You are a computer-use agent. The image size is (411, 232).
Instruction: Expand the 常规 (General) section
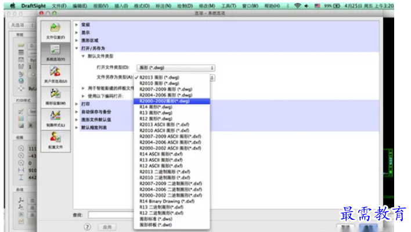coord(77,24)
